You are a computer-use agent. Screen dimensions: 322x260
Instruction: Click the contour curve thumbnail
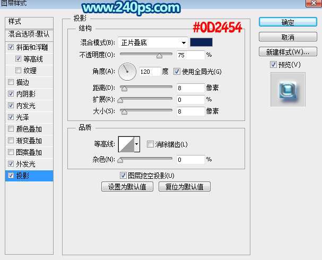(x=126, y=144)
